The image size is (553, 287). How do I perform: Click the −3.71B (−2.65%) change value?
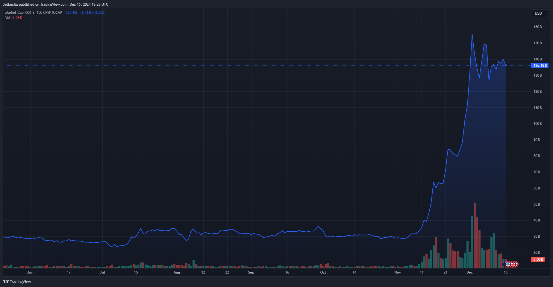click(x=93, y=13)
